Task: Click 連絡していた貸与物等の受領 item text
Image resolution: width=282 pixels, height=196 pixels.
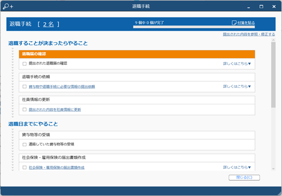Action: (x=51, y=144)
